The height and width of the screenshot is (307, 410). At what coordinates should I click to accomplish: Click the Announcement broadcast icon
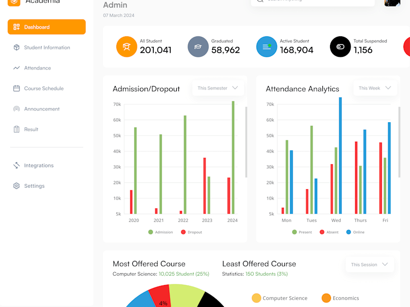click(16, 109)
